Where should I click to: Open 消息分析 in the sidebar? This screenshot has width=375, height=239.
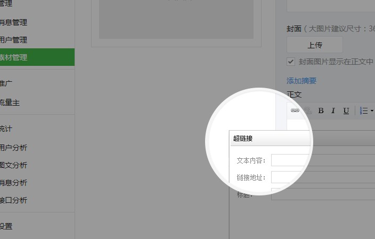pos(13,183)
